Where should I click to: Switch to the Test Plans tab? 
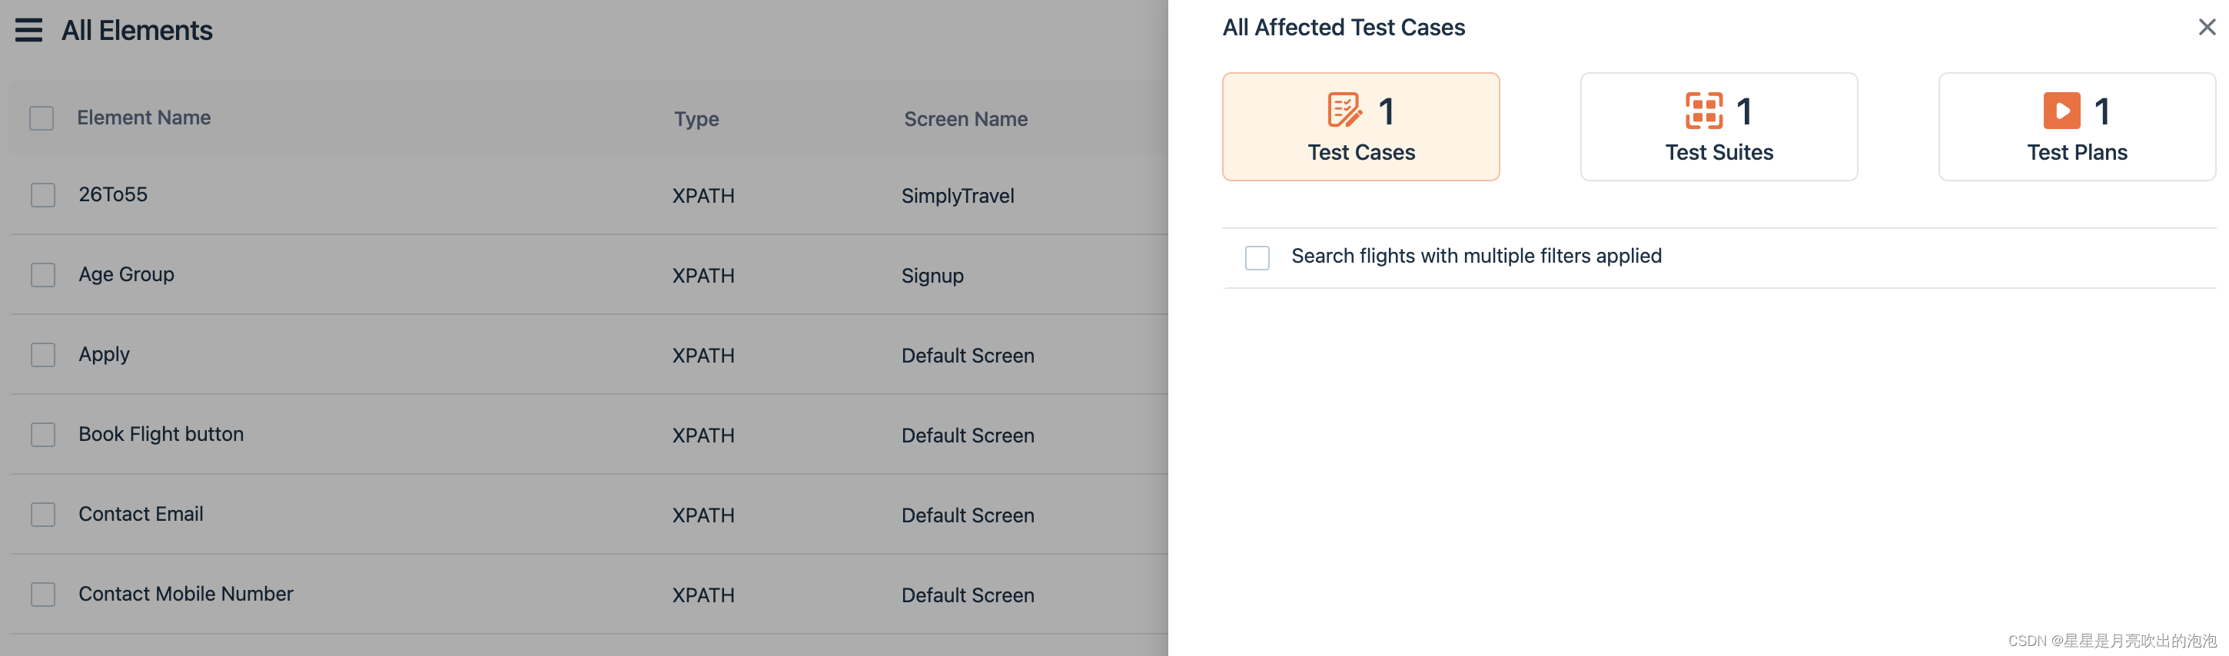point(2077,126)
